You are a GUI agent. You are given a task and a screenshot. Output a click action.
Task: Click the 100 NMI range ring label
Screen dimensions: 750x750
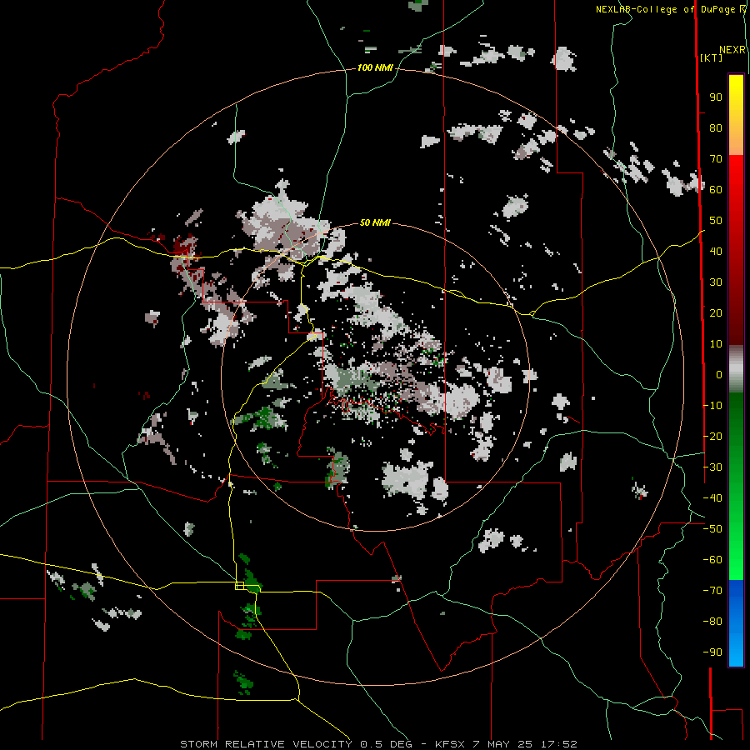coord(375,68)
